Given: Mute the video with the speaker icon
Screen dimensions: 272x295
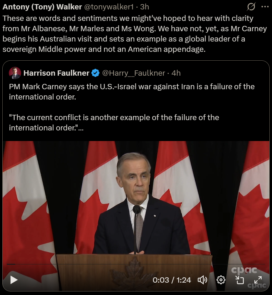Looking at the screenshot, I should [202, 280].
